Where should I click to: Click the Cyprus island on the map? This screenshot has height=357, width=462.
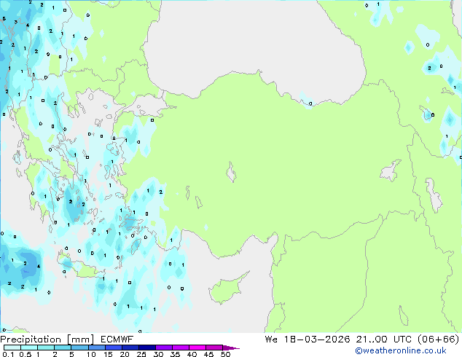226,289
